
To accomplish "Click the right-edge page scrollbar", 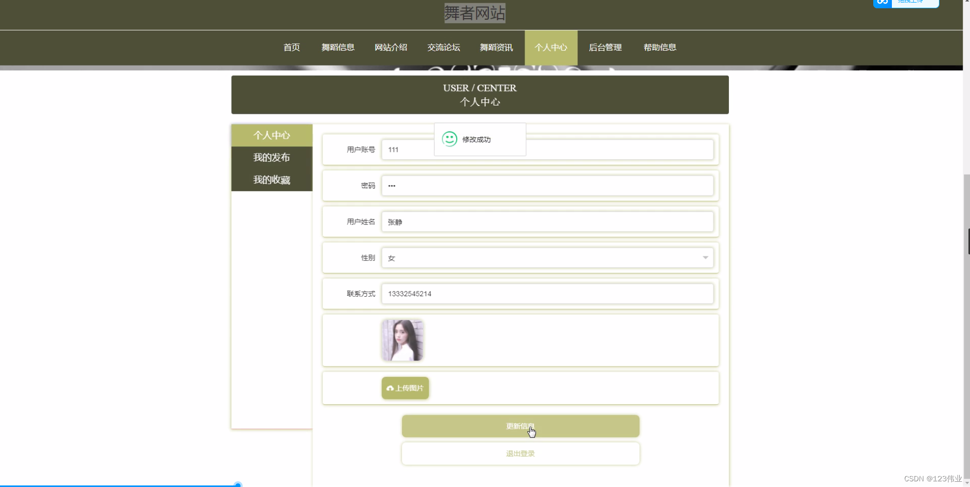I will coord(967,240).
